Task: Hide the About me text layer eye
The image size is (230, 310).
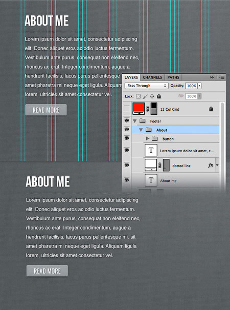Action: click(127, 180)
